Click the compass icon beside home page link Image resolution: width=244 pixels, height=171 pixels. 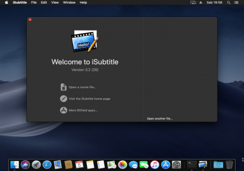(x=63, y=98)
